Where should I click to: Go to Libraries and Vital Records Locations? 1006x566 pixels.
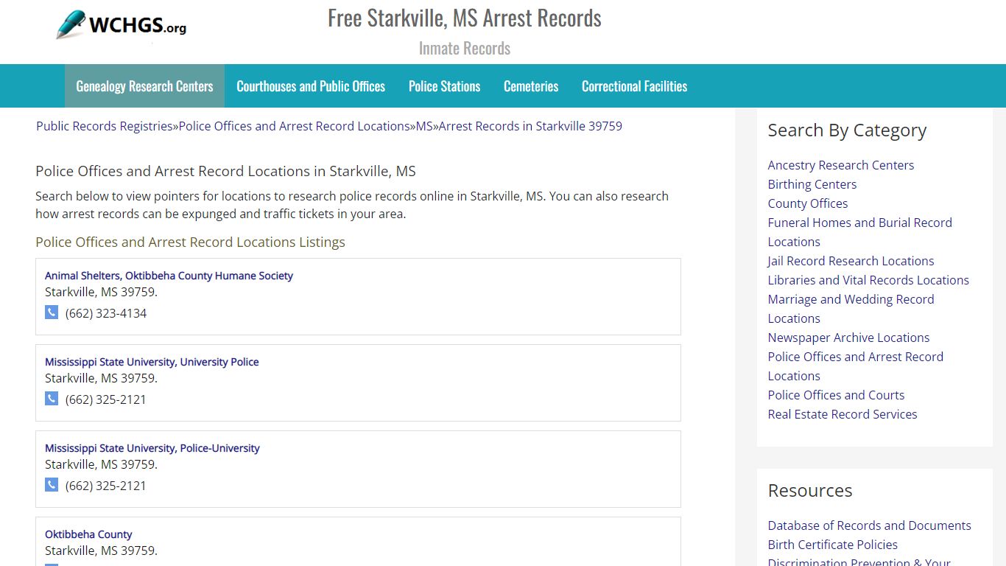coord(868,280)
